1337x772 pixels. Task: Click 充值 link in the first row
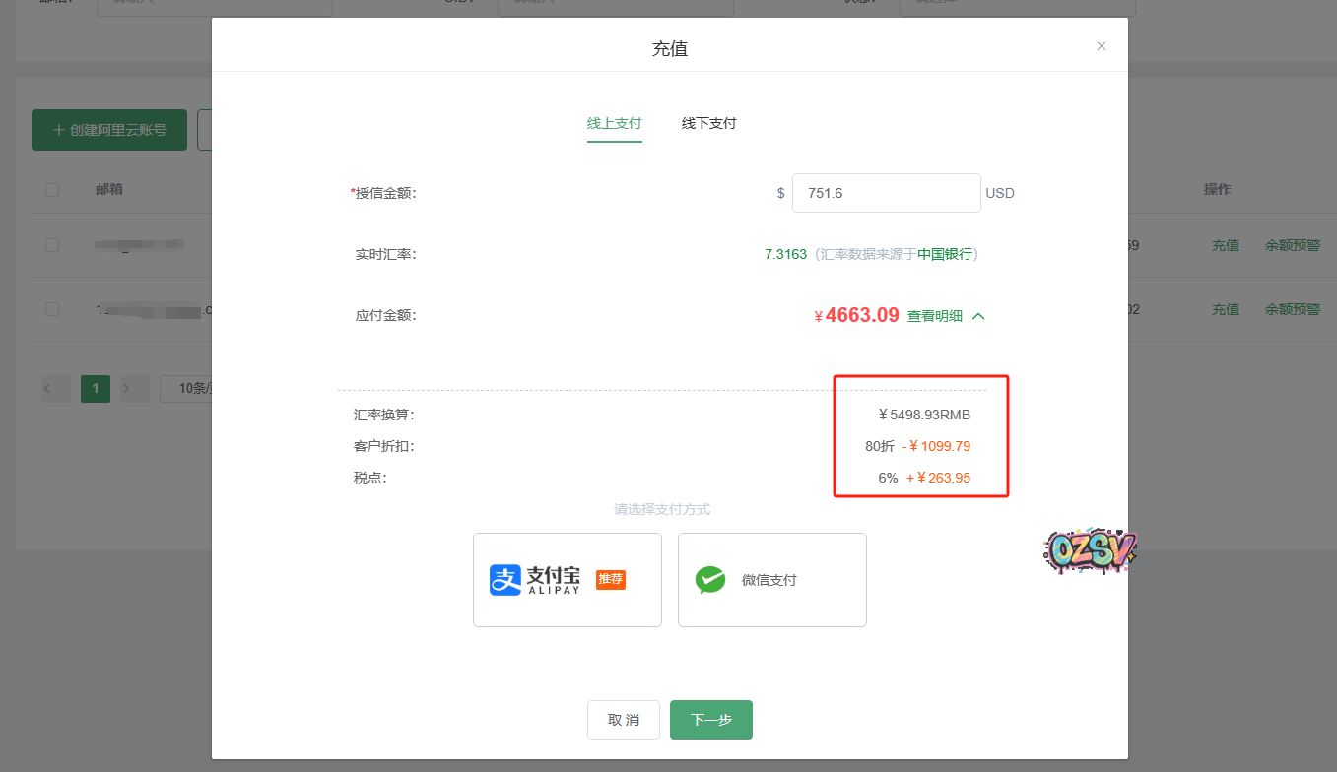click(x=1225, y=245)
